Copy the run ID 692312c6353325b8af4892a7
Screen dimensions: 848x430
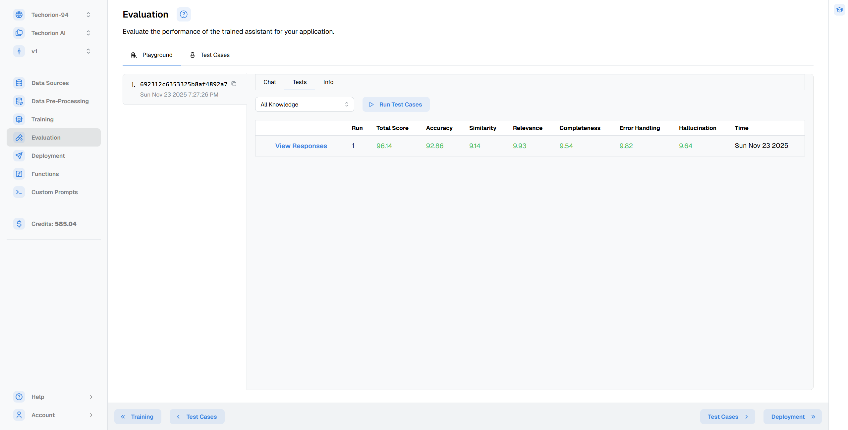point(234,84)
